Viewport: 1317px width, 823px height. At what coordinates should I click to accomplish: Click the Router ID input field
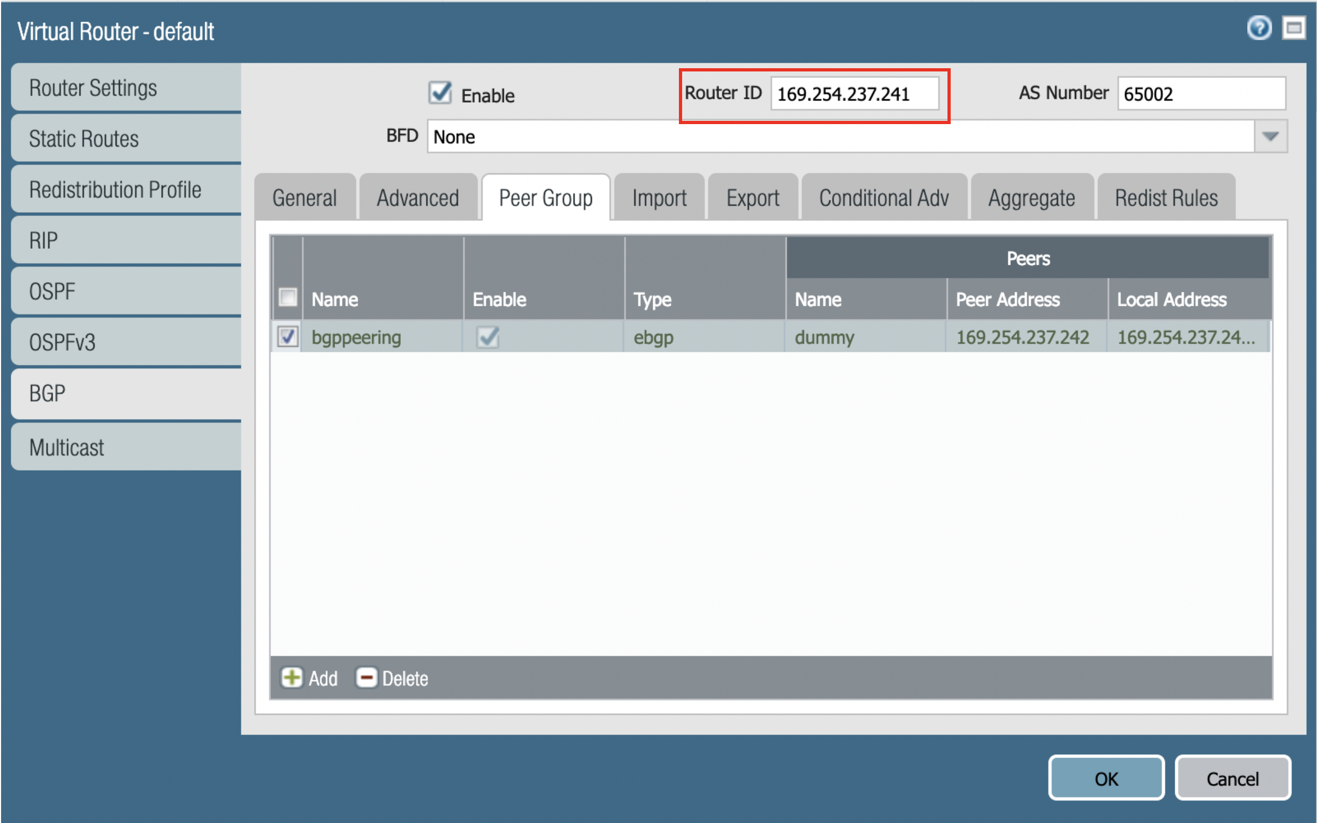click(855, 94)
